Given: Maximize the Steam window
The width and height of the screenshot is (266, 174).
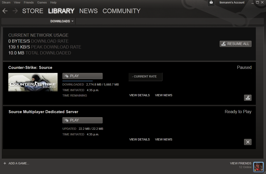Looking at the screenshot, I should 257,2.
